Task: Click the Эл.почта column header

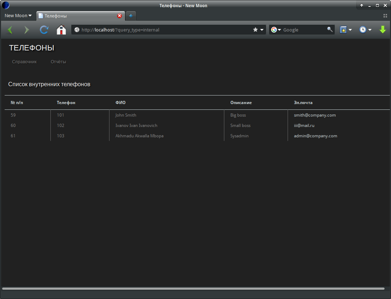Action: [303, 103]
